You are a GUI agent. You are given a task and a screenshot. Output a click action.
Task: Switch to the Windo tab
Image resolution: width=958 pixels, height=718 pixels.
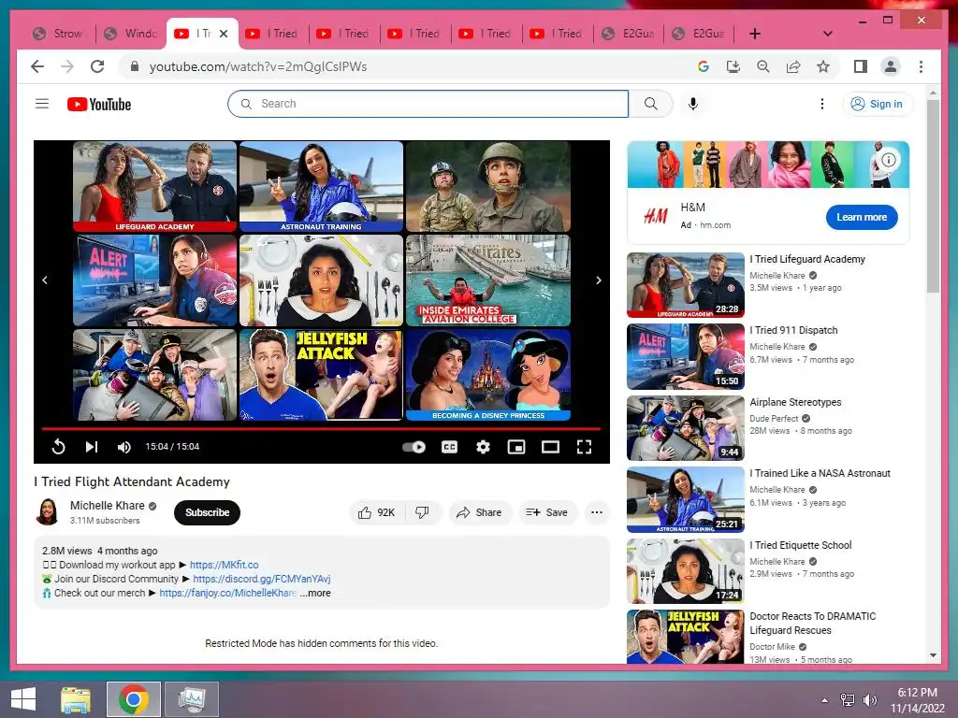point(130,34)
